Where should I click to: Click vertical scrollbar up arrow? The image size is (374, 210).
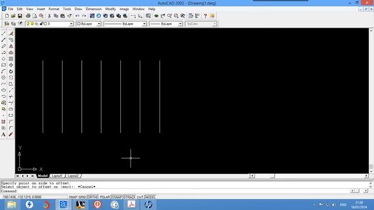point(371,30)
